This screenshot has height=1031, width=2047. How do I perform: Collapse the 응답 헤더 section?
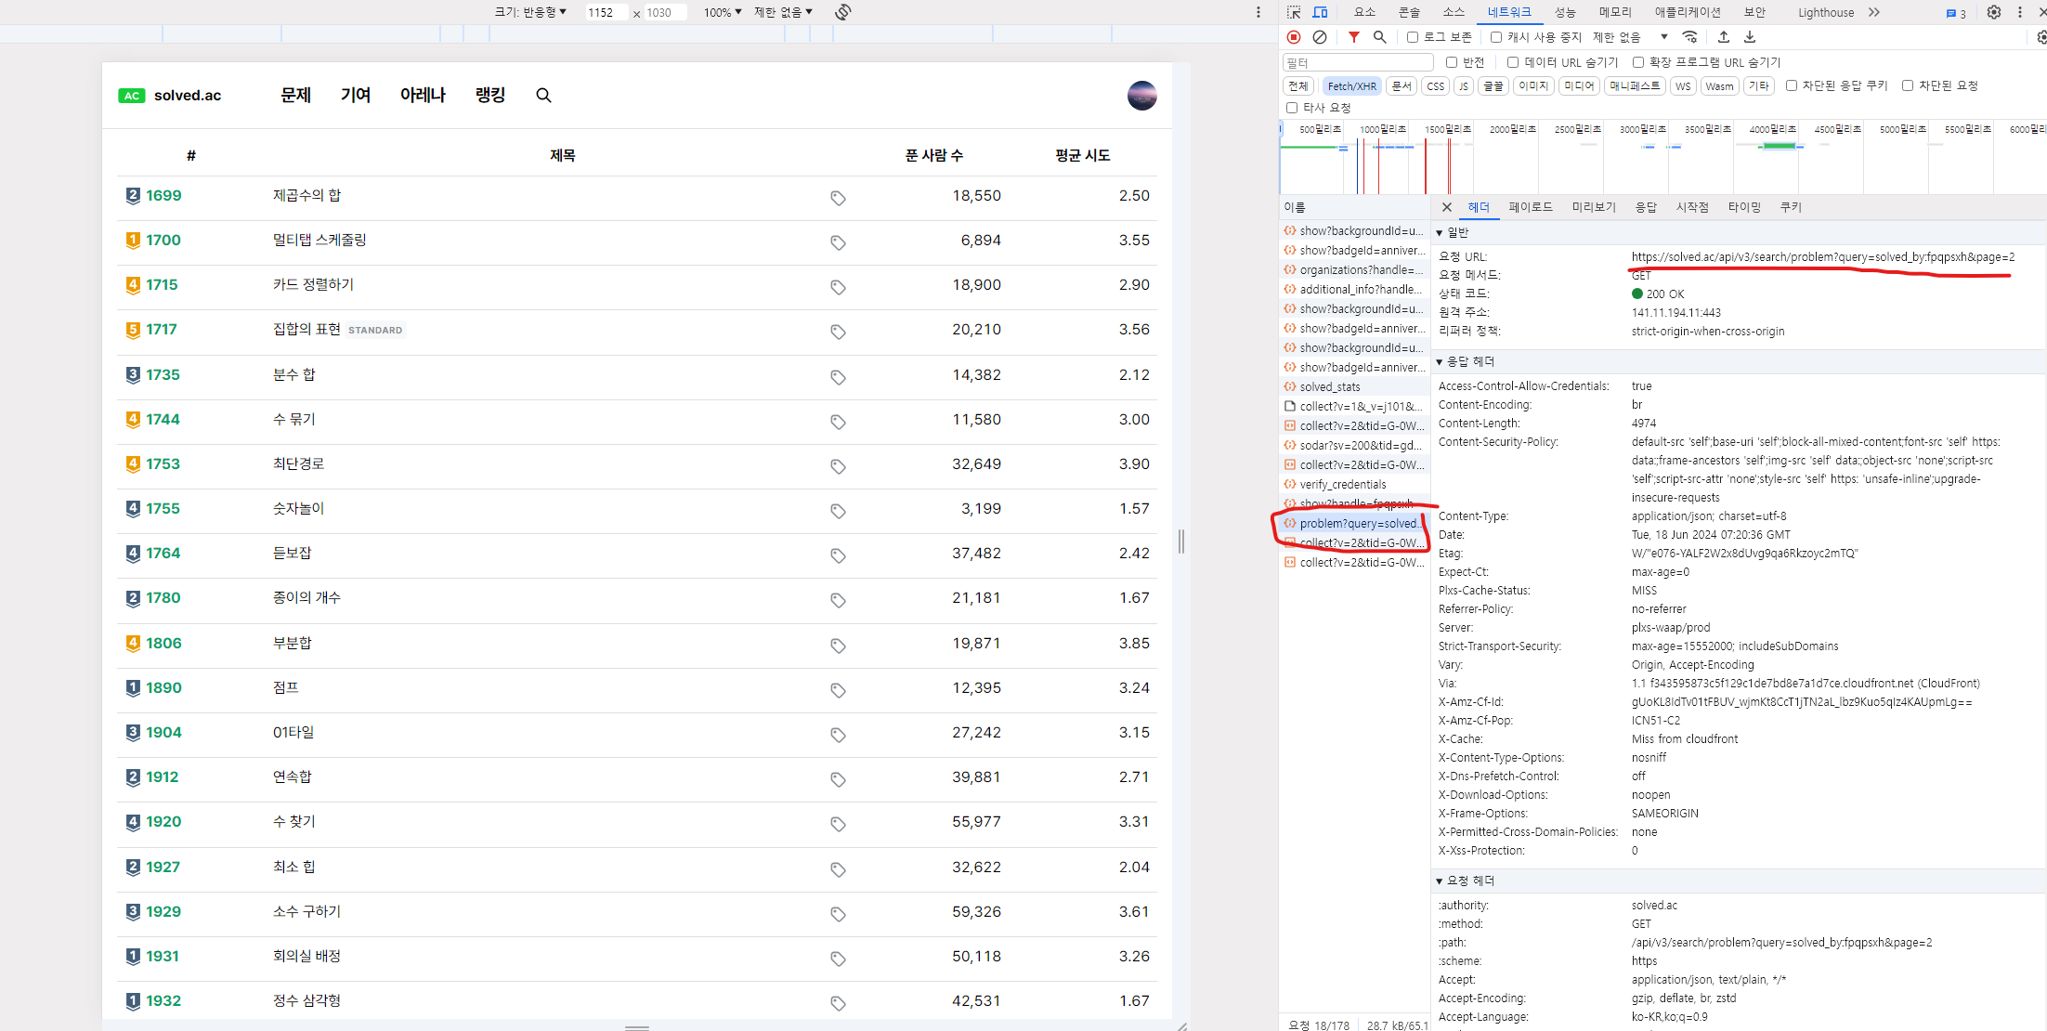pos(1467,361)
